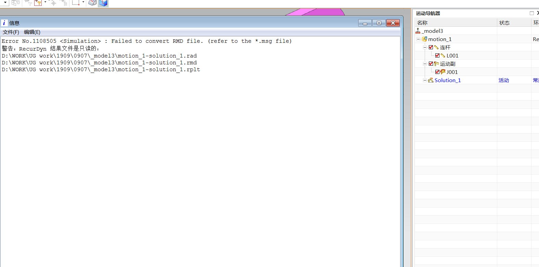Click the grayed grid view icon
The height and width of the screenshot is (267, 539).
15,3
